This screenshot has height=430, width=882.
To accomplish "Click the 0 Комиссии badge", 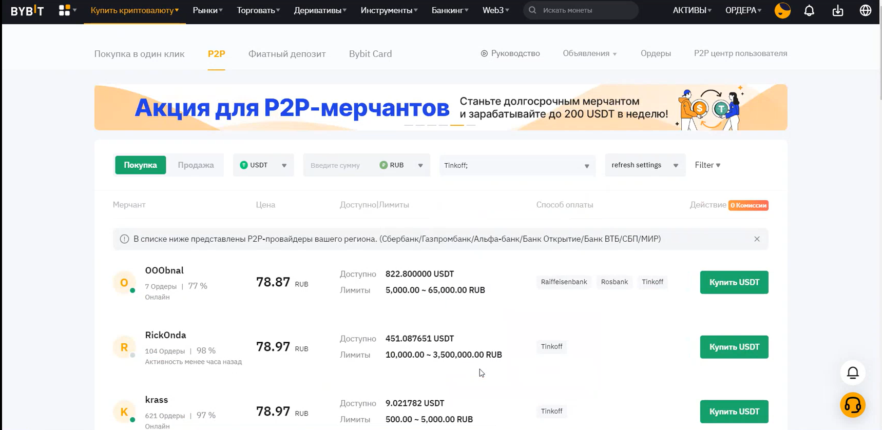I will [x=749, y=205].
